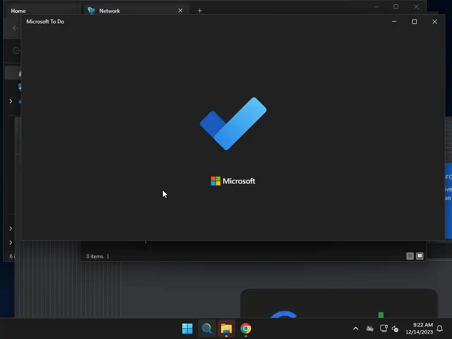Image resolution: width=452 pixels, height=339 pixels.
Task: Minimize the Microsoft To Do window
Action: (x=394, y=22)
